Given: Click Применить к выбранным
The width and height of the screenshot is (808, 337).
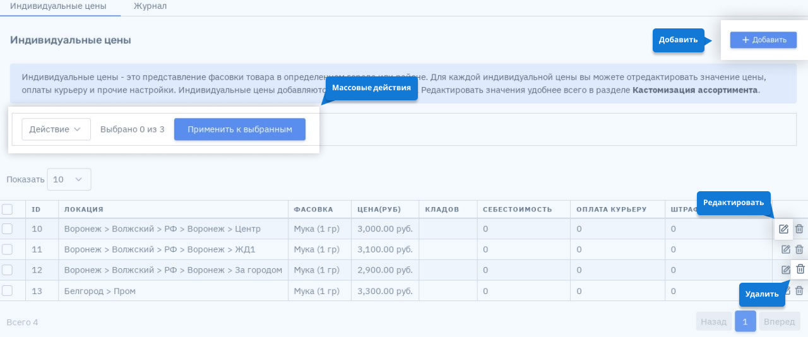Looking at the screenshot, I should point(240,129).
